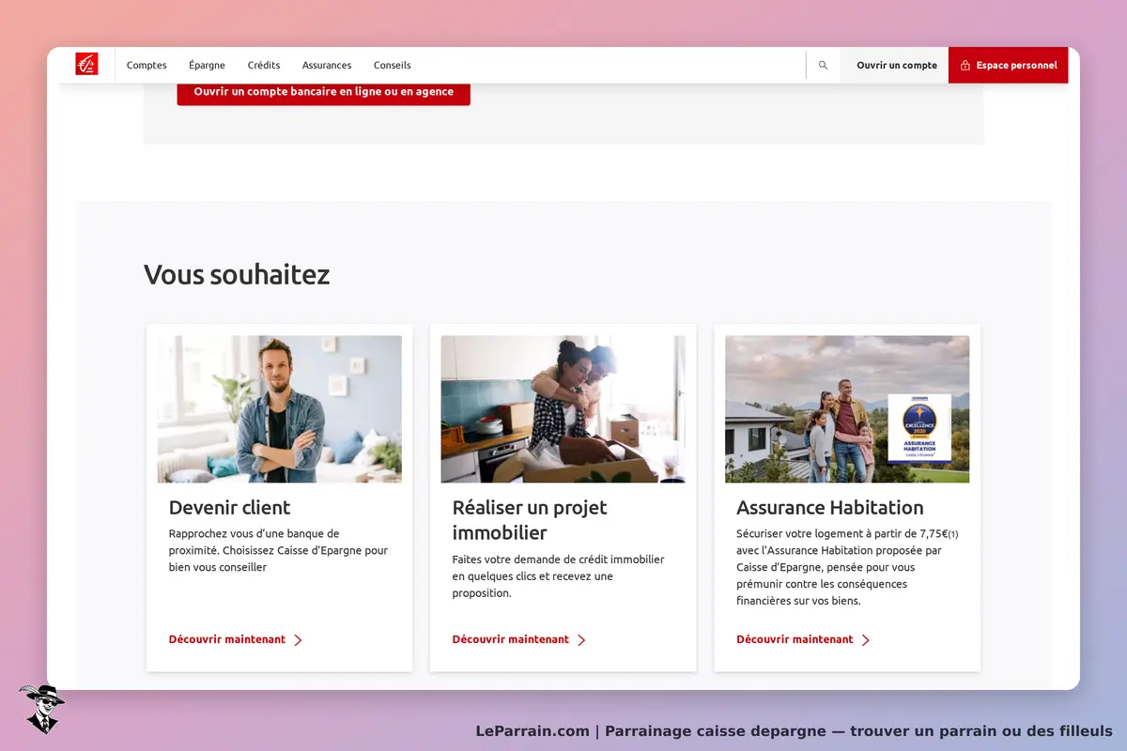The width and height of the screenshot is (1127, 751).
Task: Click the padlock icon in Espace personnel
Action: [965, 66]
